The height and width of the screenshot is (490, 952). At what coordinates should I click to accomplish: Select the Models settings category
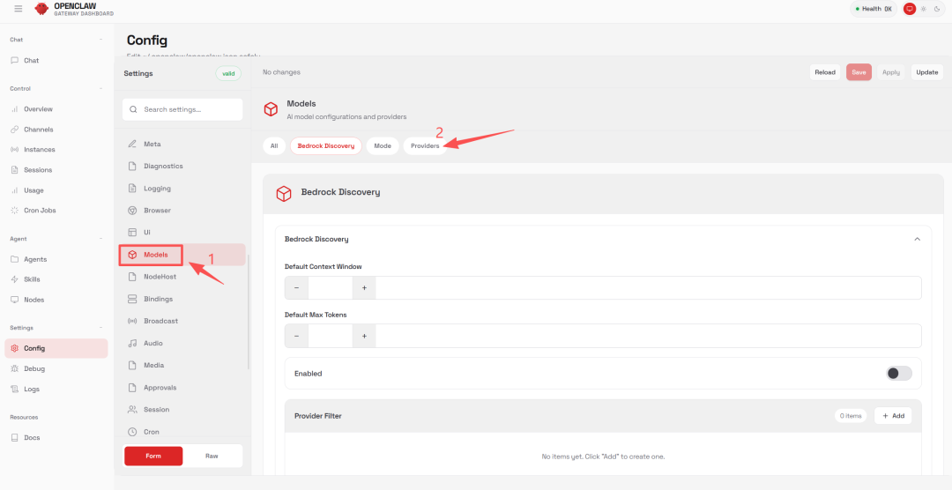[182, 255]
